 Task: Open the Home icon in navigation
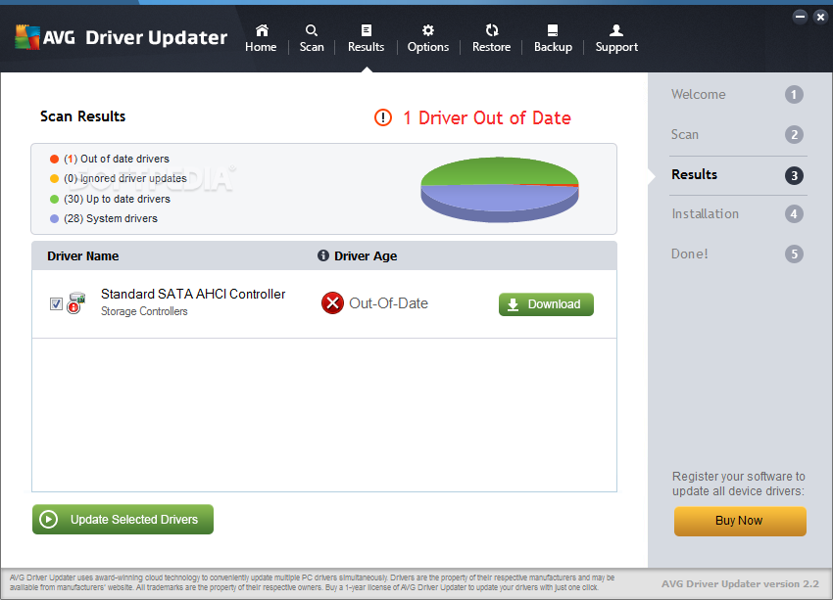click(261, 30)
